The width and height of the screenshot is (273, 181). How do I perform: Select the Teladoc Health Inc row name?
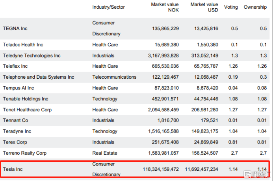click(x=23, y=45)
